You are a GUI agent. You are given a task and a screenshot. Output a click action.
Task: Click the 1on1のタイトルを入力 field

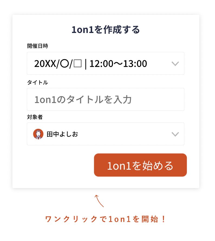tap(106, 99)
